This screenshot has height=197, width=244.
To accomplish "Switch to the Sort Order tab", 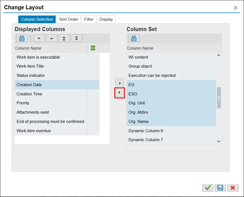I will click(x=69, y=19).
